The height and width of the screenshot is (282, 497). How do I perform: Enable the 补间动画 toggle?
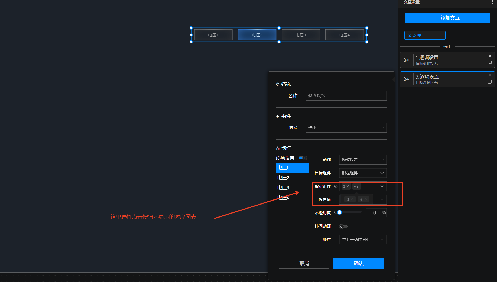[x=343, y=227]
